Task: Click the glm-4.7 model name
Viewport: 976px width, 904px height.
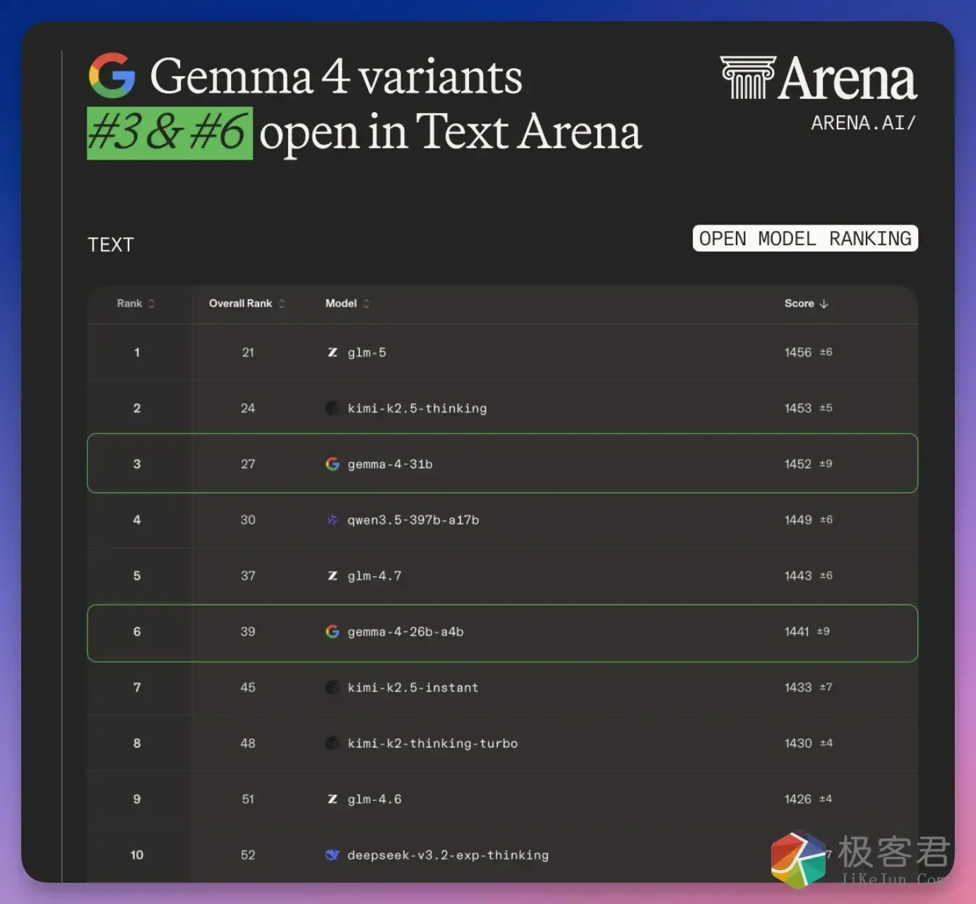Action: click(x=374, y=576)
